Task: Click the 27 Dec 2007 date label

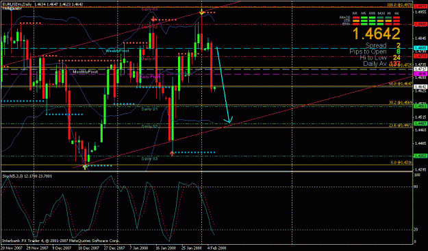Action: tap(114, 248)
